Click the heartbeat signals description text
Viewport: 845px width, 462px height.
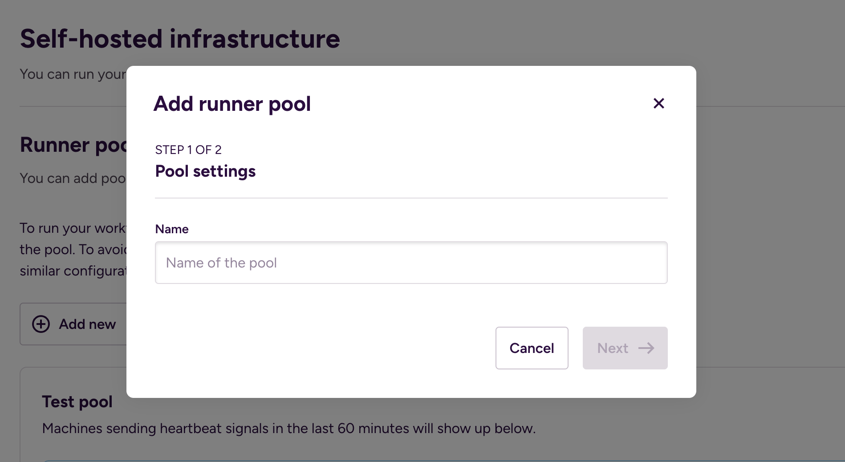288,429
